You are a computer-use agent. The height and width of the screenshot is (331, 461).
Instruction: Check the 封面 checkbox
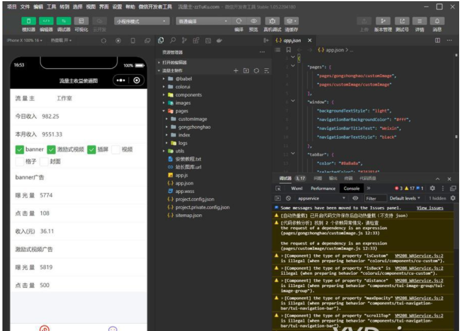[43, 162]
